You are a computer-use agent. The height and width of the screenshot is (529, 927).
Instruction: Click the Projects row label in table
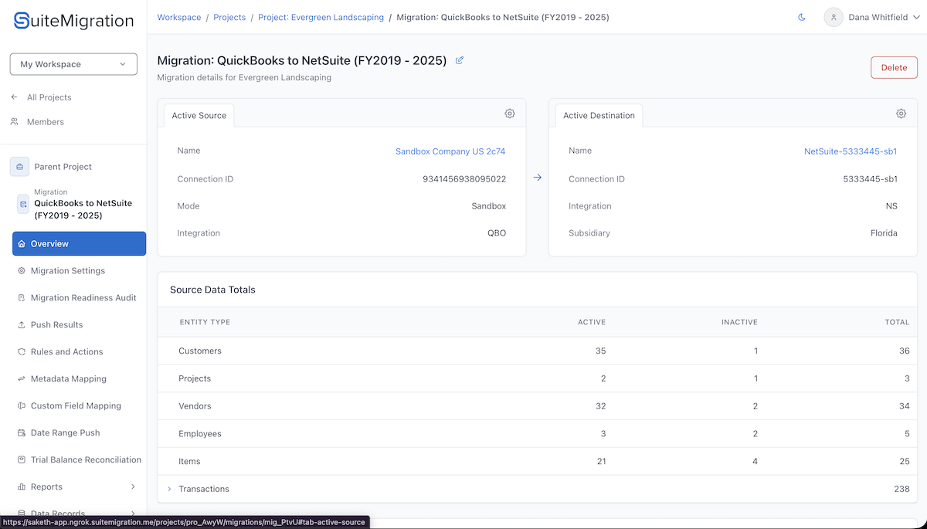pos(195,379)
